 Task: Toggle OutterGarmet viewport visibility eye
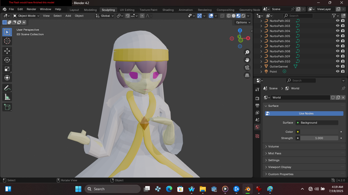pos(338,67)
